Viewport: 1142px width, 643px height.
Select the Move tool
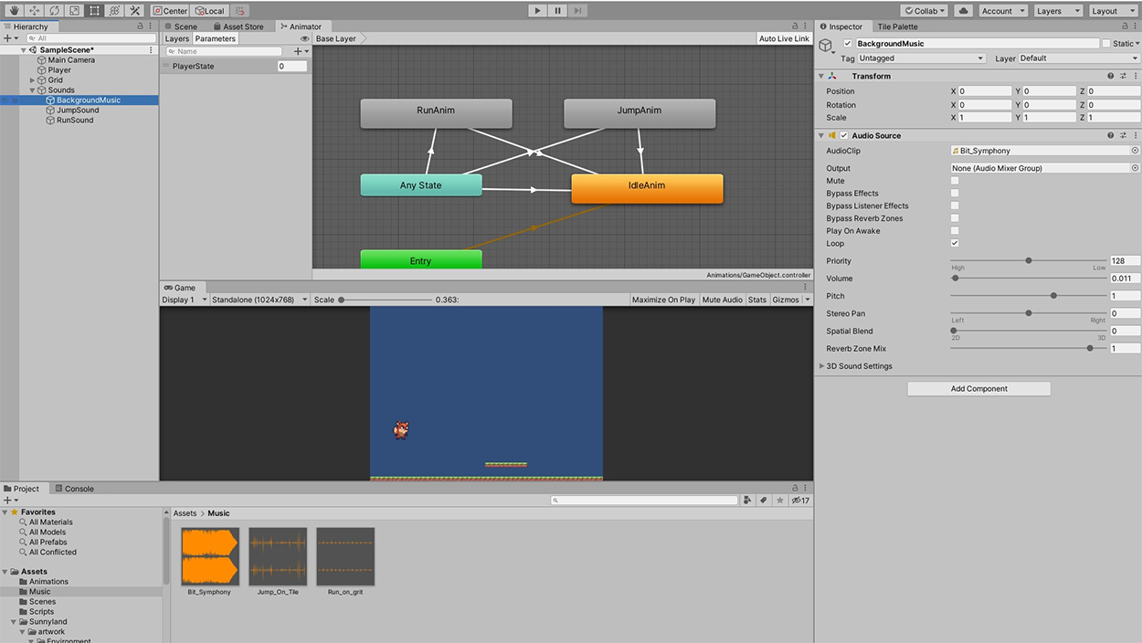pyautogui.click(x=34, y=11)
